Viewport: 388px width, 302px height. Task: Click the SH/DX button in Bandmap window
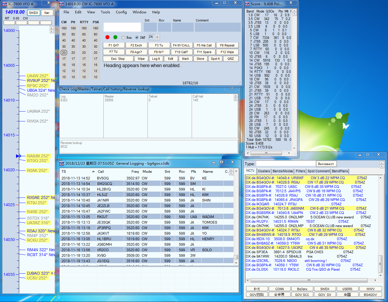pyautogui.click(x=34, y=13)
